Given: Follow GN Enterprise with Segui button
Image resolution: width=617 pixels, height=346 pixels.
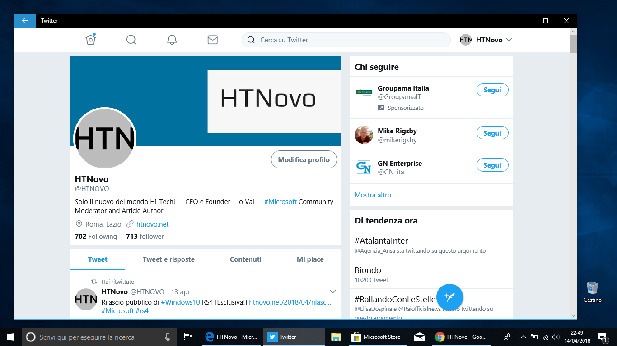Looking at the screenshot, I should (492, 165).
